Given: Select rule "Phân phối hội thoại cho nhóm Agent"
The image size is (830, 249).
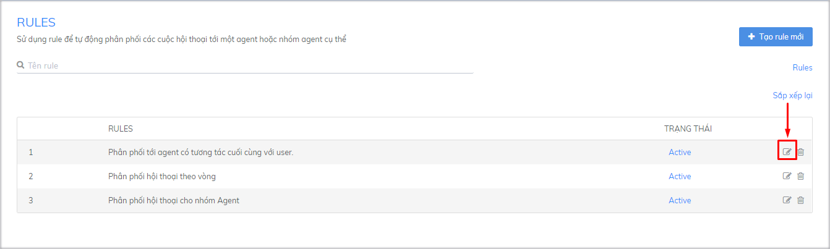Looking at the screenshot, I should [173, 200].
